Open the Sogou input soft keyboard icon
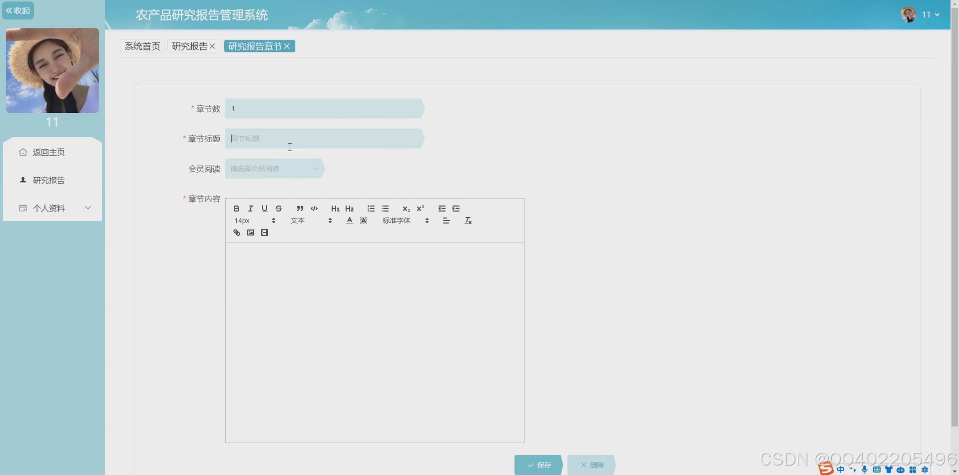This screenshot has height=475, width=959. (x=877, y=470)
